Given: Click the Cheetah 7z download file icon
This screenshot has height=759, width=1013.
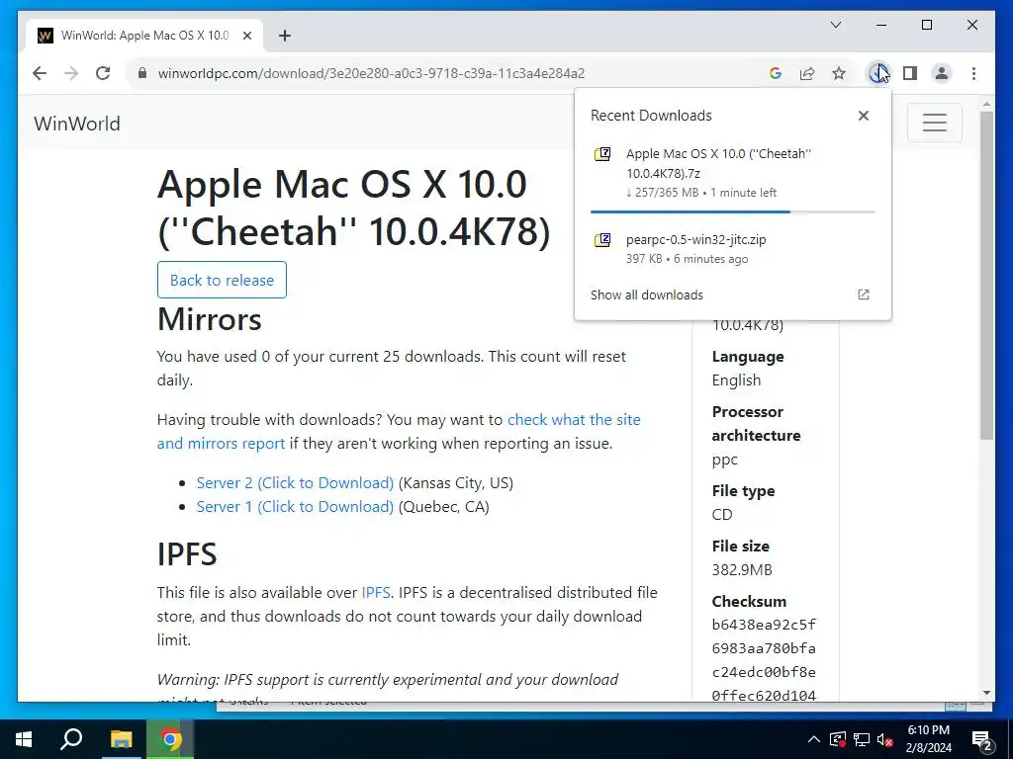Looking at the screenshot, I should pyautogui.click(x=602, y=154).
